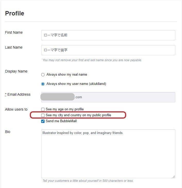Enable "See my age on my profile" checkbox
The image size is (182, 188).
(x=43, y=109)
